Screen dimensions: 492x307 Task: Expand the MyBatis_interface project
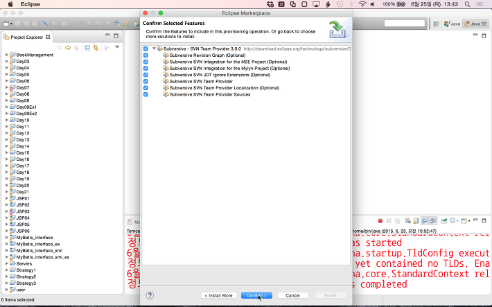pos(7,237)
